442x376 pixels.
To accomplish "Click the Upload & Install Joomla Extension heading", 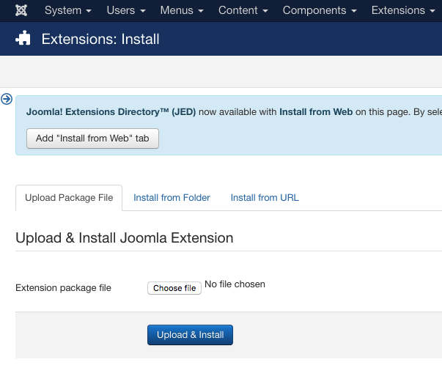I will [125, 238].
